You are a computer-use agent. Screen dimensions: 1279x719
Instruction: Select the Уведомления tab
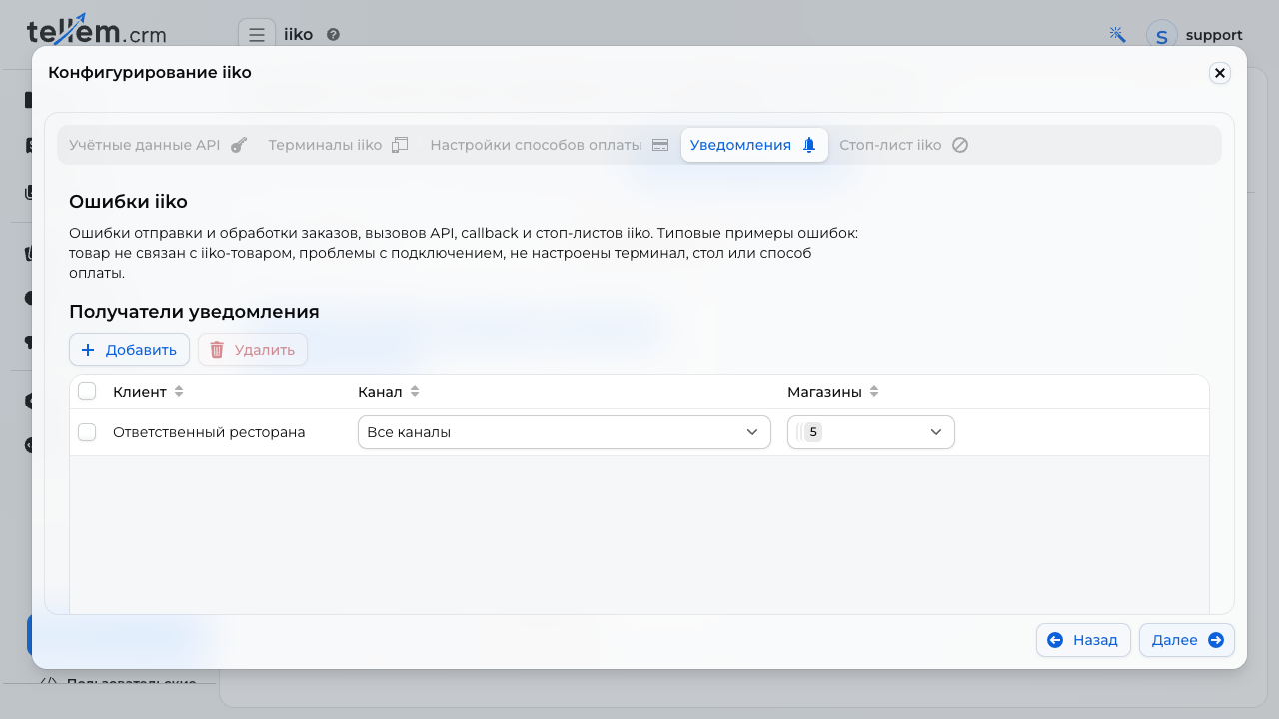tap(754, 145)
